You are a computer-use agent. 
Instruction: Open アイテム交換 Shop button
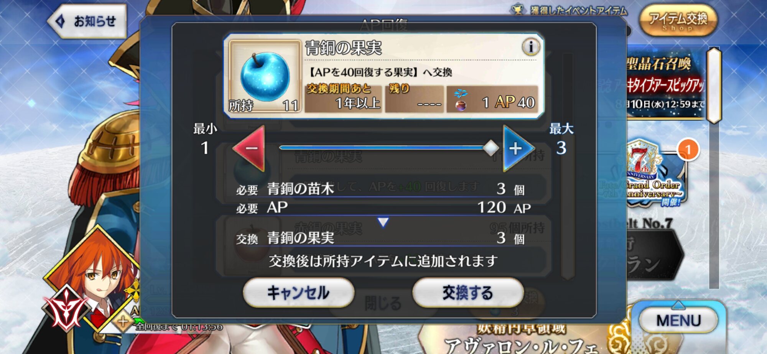[x=678, y=20]
